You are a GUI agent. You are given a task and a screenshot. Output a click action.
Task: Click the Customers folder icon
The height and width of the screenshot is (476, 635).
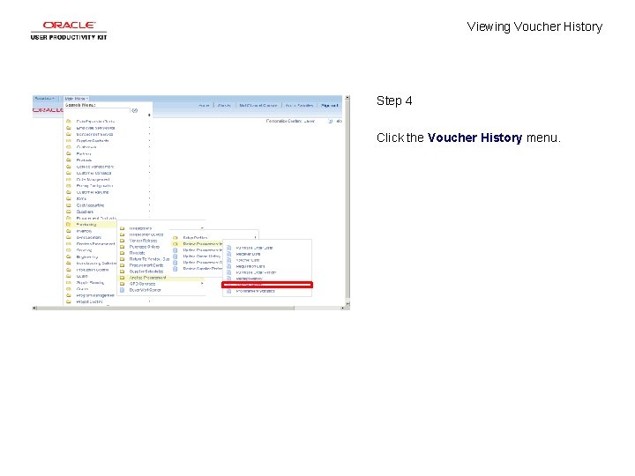69,147
